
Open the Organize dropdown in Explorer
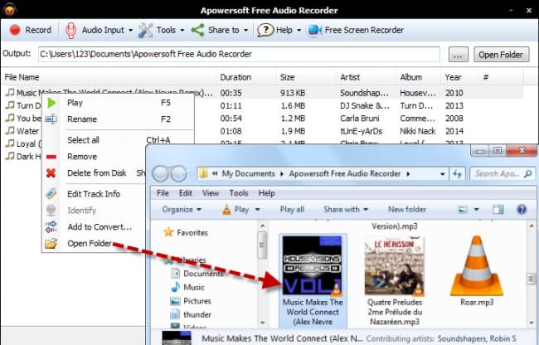tap(182, 209)
